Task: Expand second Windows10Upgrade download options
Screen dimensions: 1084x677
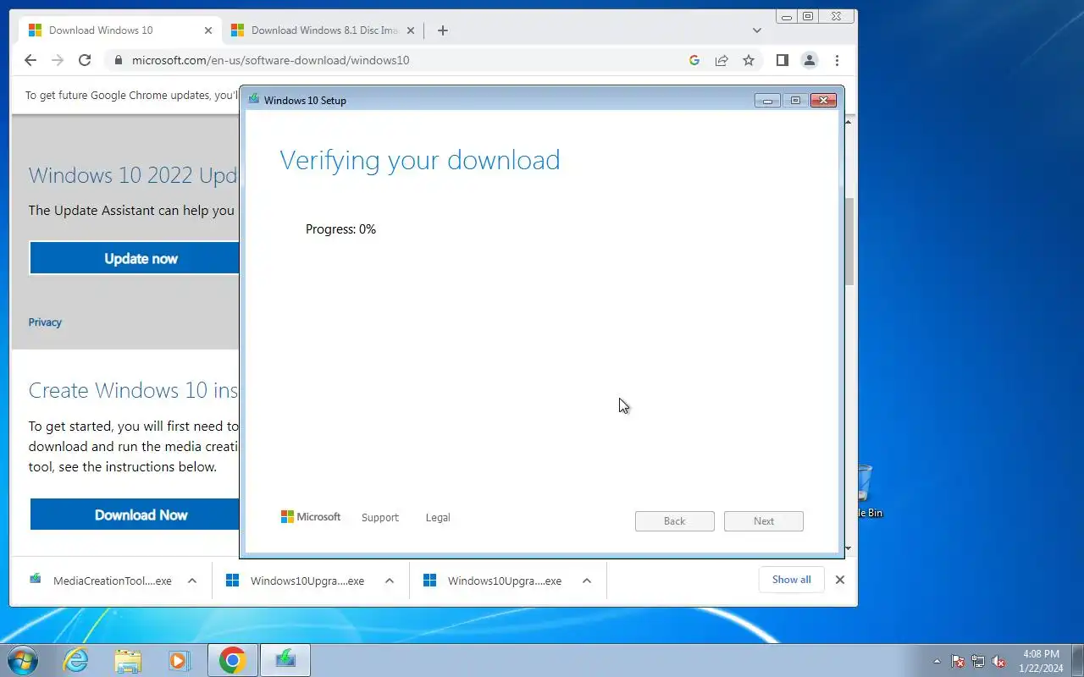Action: [x=587, y=581]
